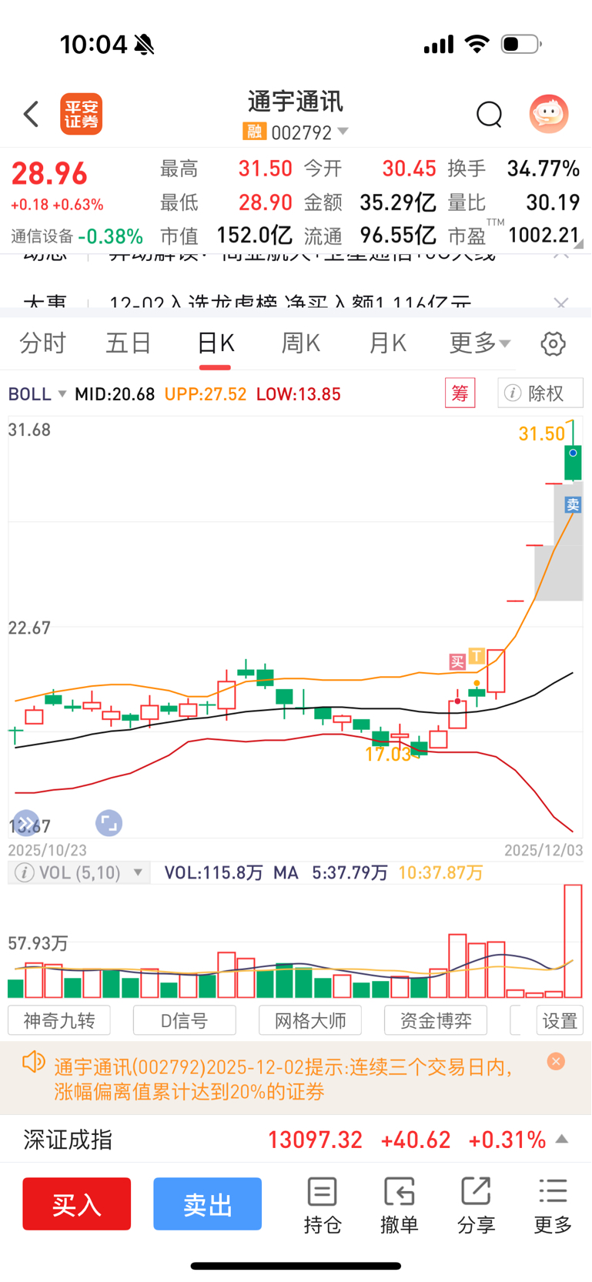The height and width of the screenshot is (1282, 592).
Task: Tap the 换手 34.77% value
Action: pos(544,169)
